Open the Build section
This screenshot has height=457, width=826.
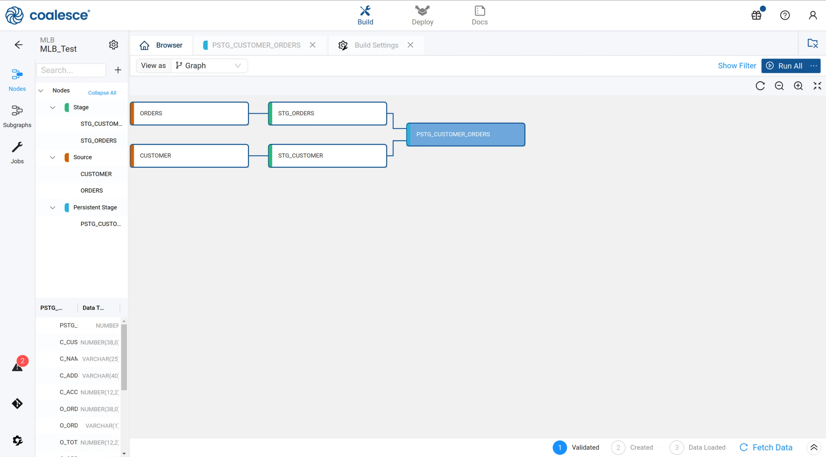coord(365,15)
